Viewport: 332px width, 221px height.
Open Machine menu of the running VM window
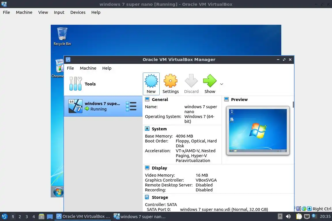[x=24, y=12]
